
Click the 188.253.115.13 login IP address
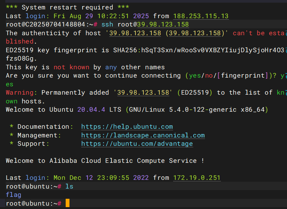[201, 16]
